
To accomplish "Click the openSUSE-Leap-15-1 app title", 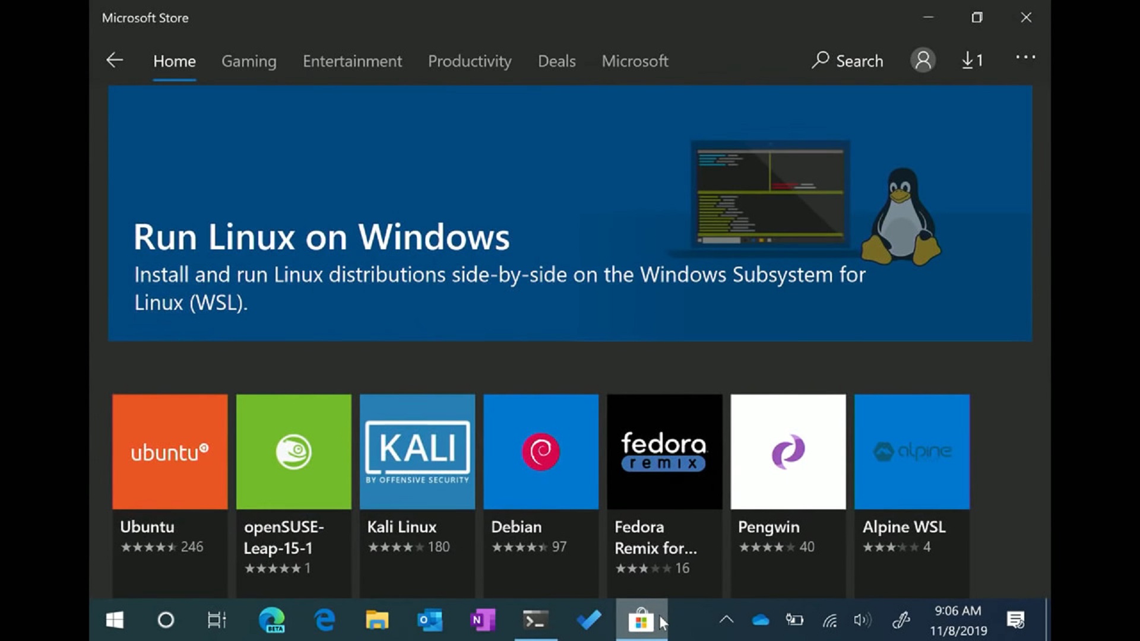I will [284, 537].
